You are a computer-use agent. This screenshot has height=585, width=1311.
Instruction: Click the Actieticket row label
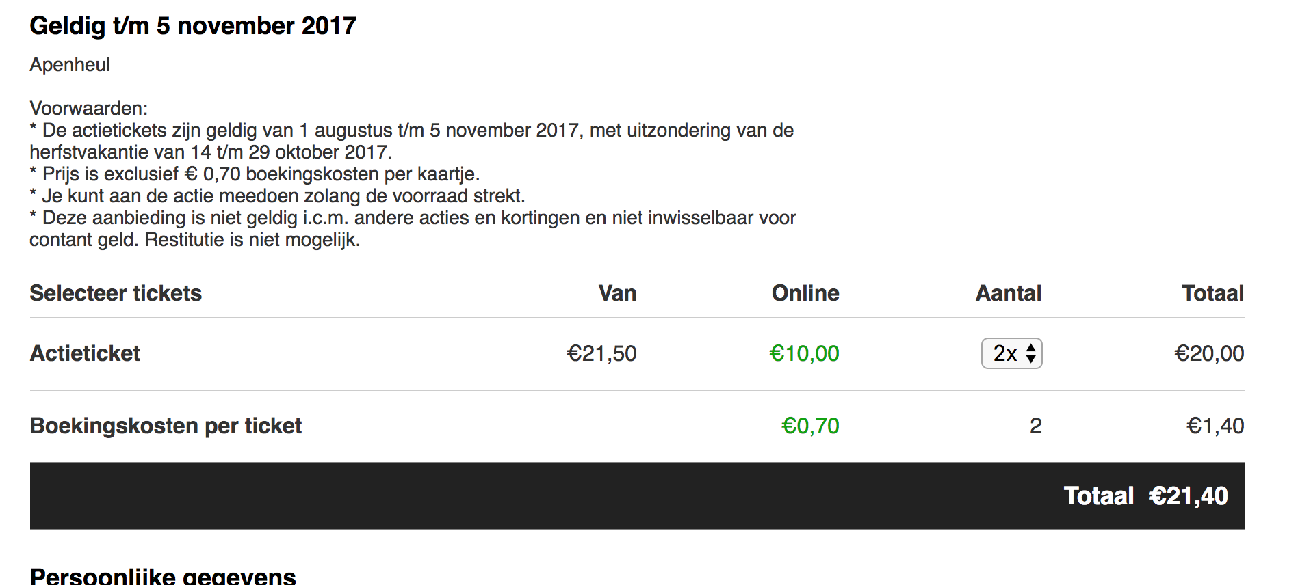coord(85,353)
